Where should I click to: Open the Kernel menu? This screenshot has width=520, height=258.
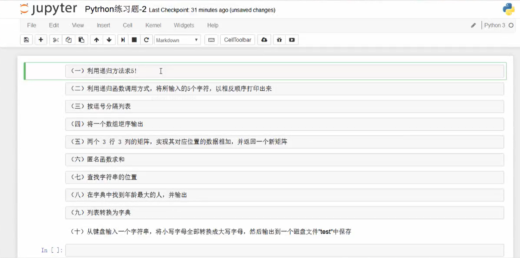pyautogui.click(x=153, y=25)
